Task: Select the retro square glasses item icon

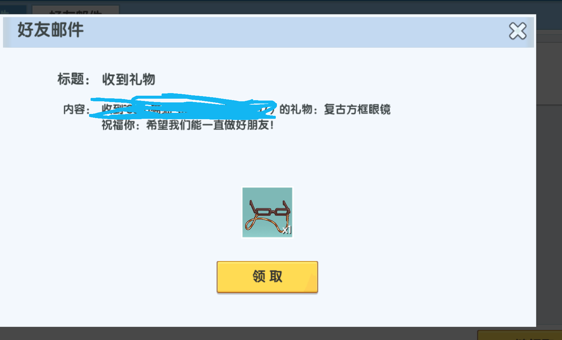Action: [267, 212]
